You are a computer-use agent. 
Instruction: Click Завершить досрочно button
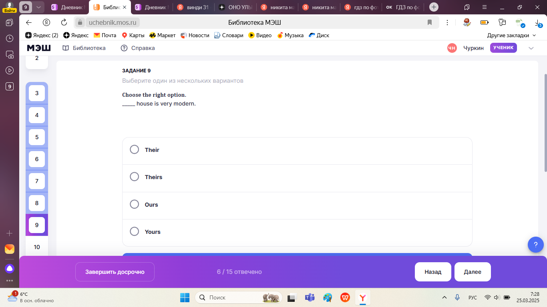115,272
